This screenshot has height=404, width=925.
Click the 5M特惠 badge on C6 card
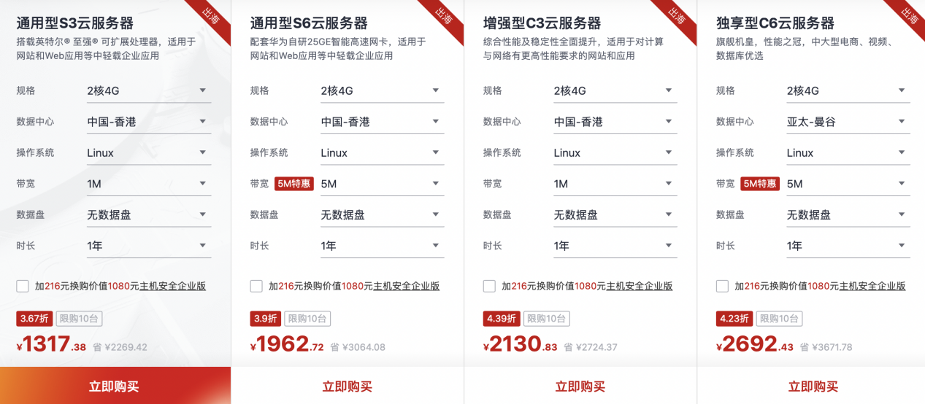[x=760, y=184]
